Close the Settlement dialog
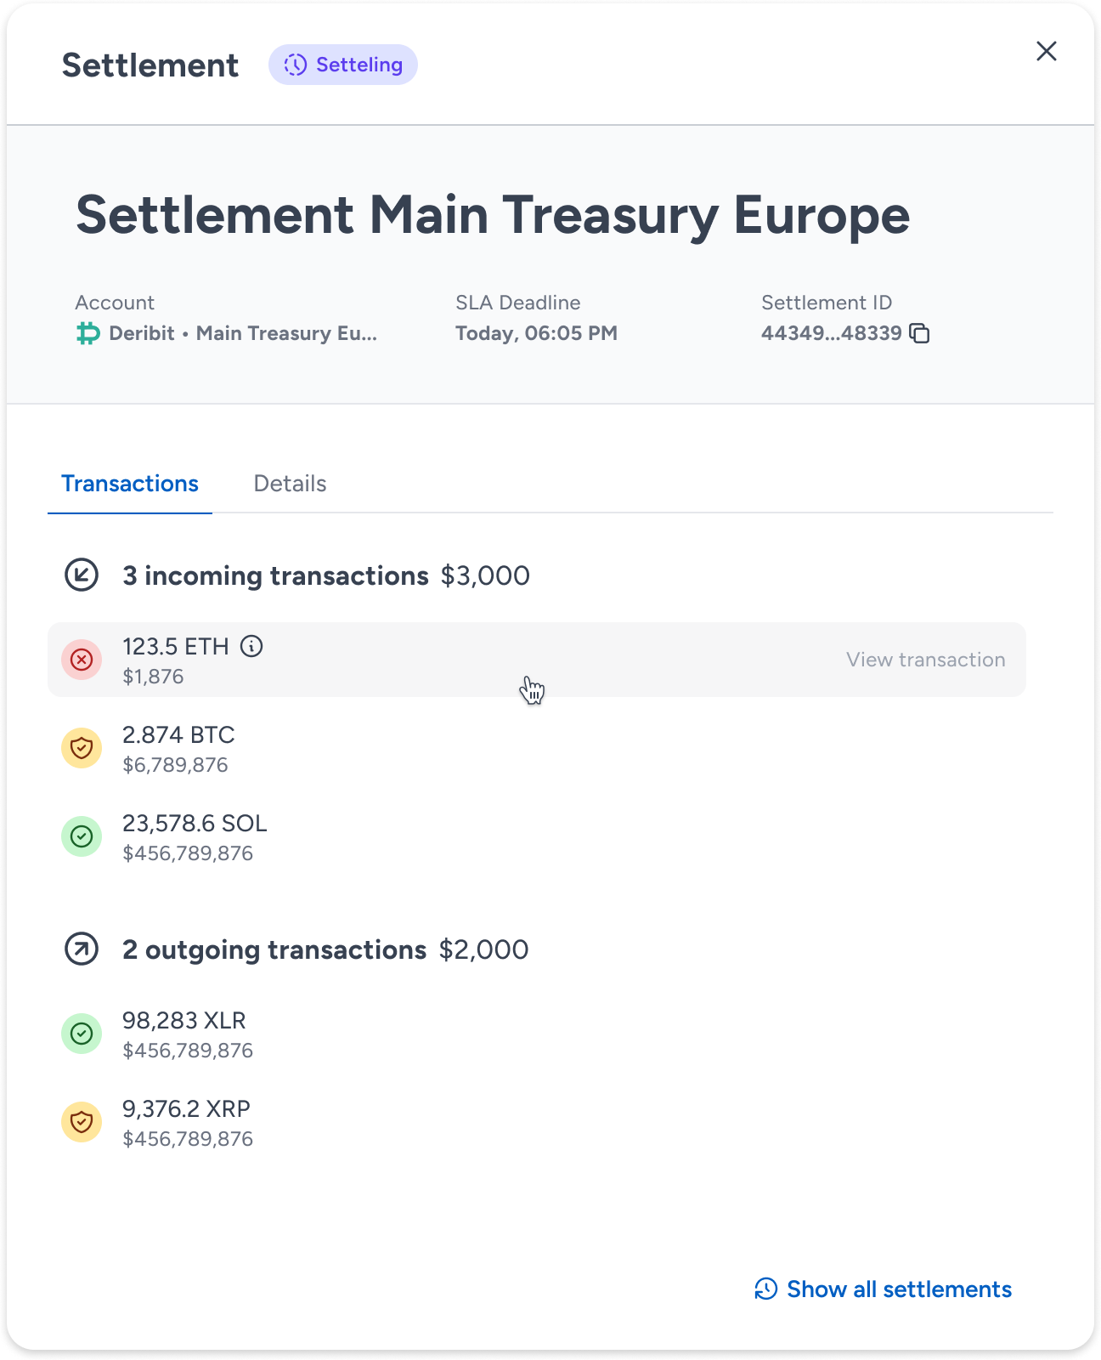This screenshot has width=1101, height=1360. click(x=1047, y=51)
